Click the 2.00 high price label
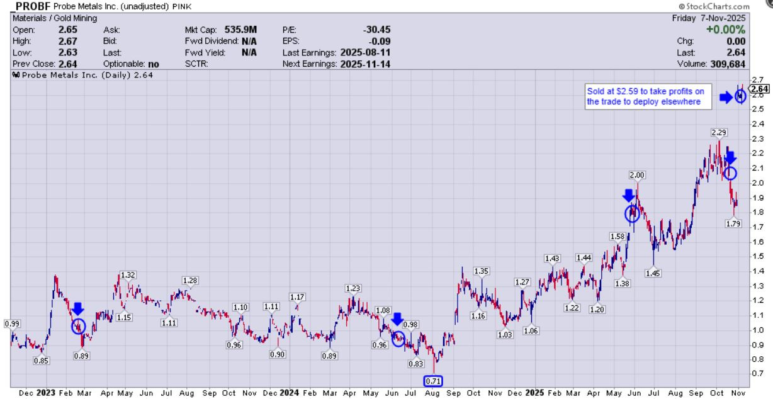The height and width of the screenshot is (399, 773). [x=637, y=174]
